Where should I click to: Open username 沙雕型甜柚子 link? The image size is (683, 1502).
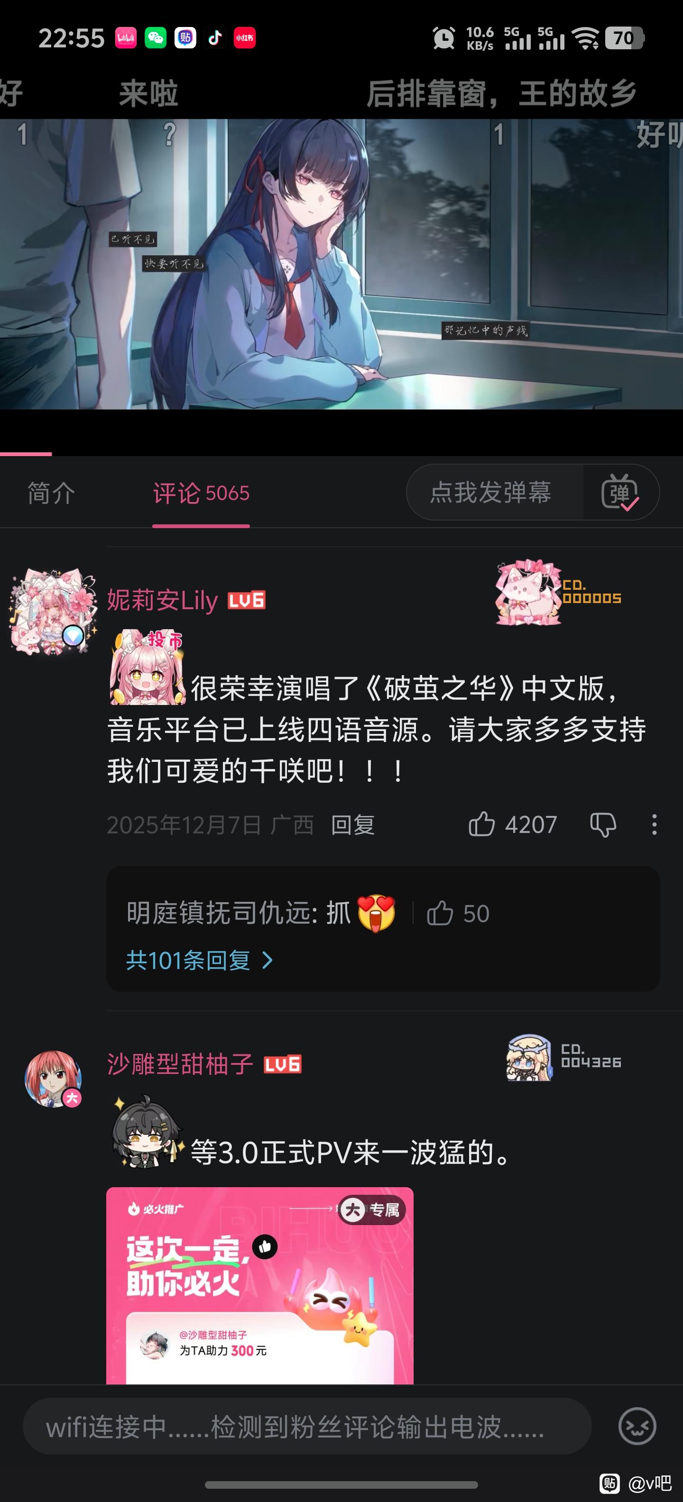tap(180, 1064)
